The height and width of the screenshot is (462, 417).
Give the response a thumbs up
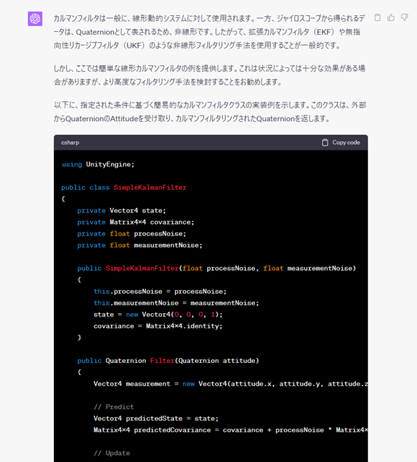391,18
